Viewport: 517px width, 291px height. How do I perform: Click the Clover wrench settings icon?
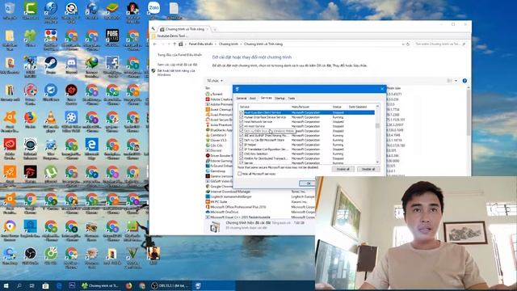pyautogui.click(x=153, y=29)
